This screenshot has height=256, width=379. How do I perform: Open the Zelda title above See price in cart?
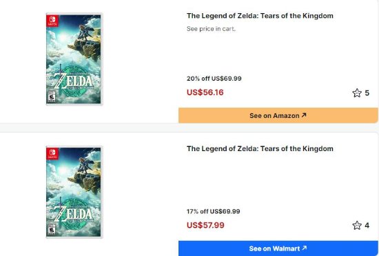coord(260,16)
